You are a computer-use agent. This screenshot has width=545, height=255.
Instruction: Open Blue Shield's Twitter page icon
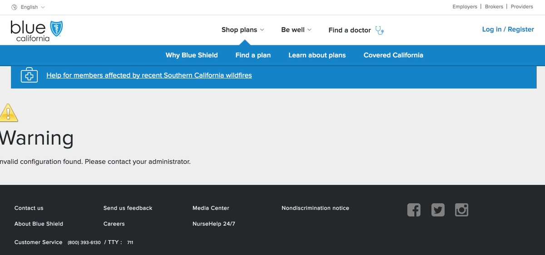click(438, 210)
